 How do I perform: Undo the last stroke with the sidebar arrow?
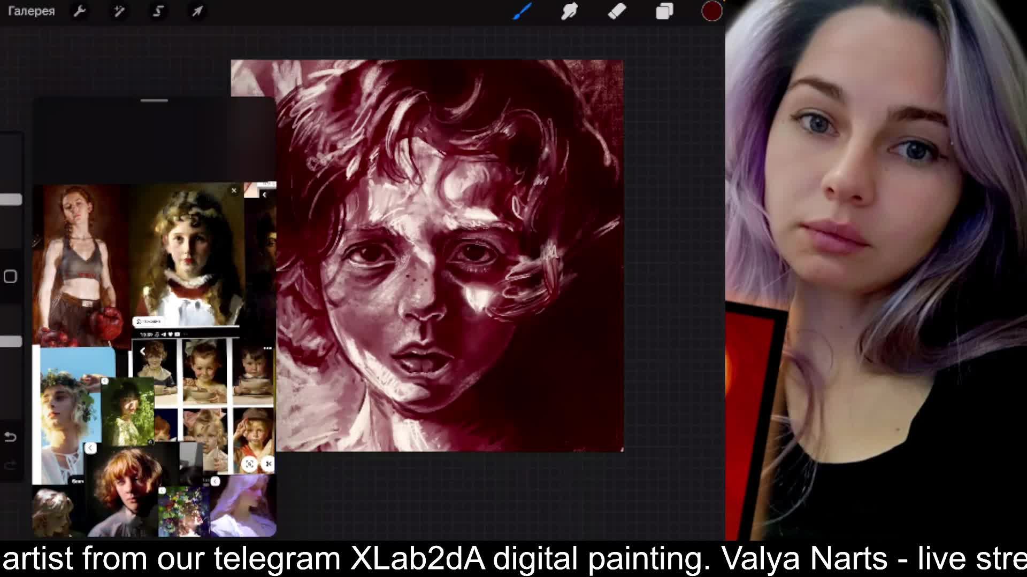(x=10, y=437)
